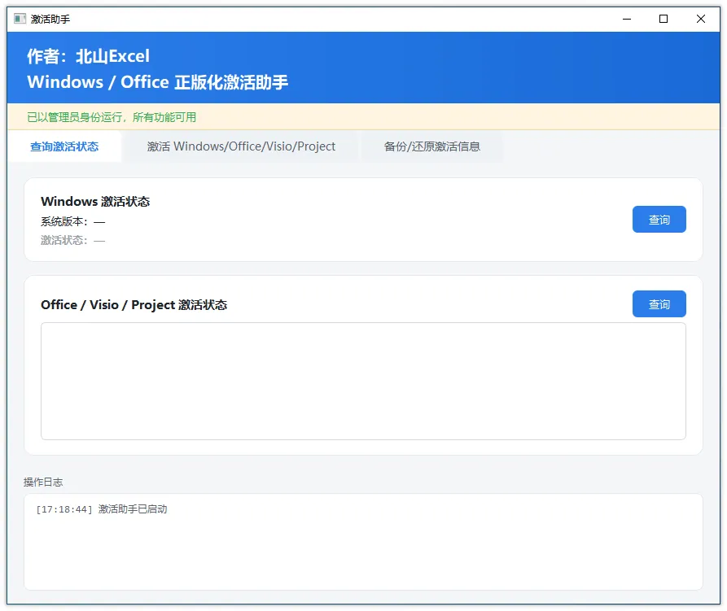The height and width of the screenshot is (611, 727).
Task: Click the 系统版本 line under Windows status
Action: coord(72,222)
